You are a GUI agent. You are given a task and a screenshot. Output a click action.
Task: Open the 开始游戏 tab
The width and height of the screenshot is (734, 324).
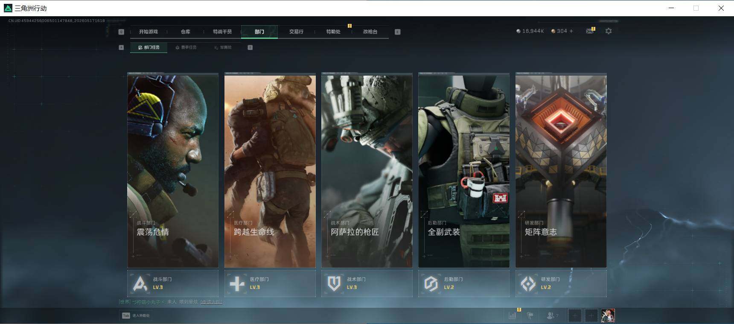pos(148,32)
